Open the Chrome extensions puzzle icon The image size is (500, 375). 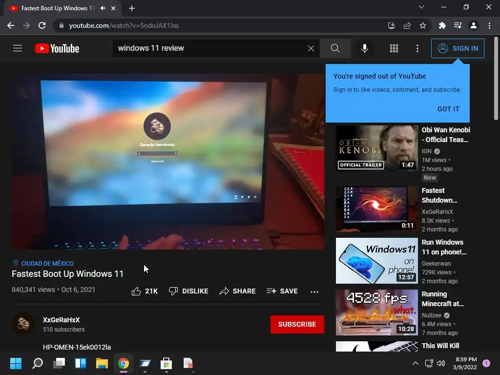442,25
